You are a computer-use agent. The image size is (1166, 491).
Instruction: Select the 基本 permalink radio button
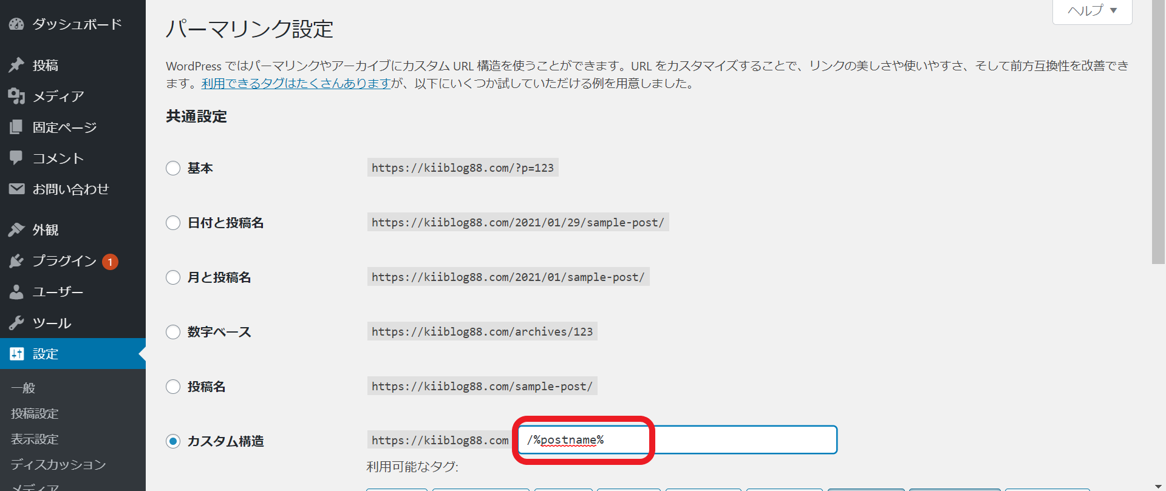pos(173,168)
